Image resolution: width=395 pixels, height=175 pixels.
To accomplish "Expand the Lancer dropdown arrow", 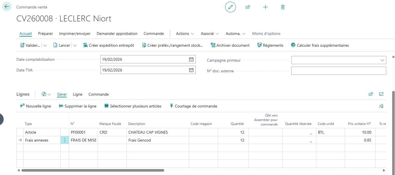I will (x=75, y=45).
